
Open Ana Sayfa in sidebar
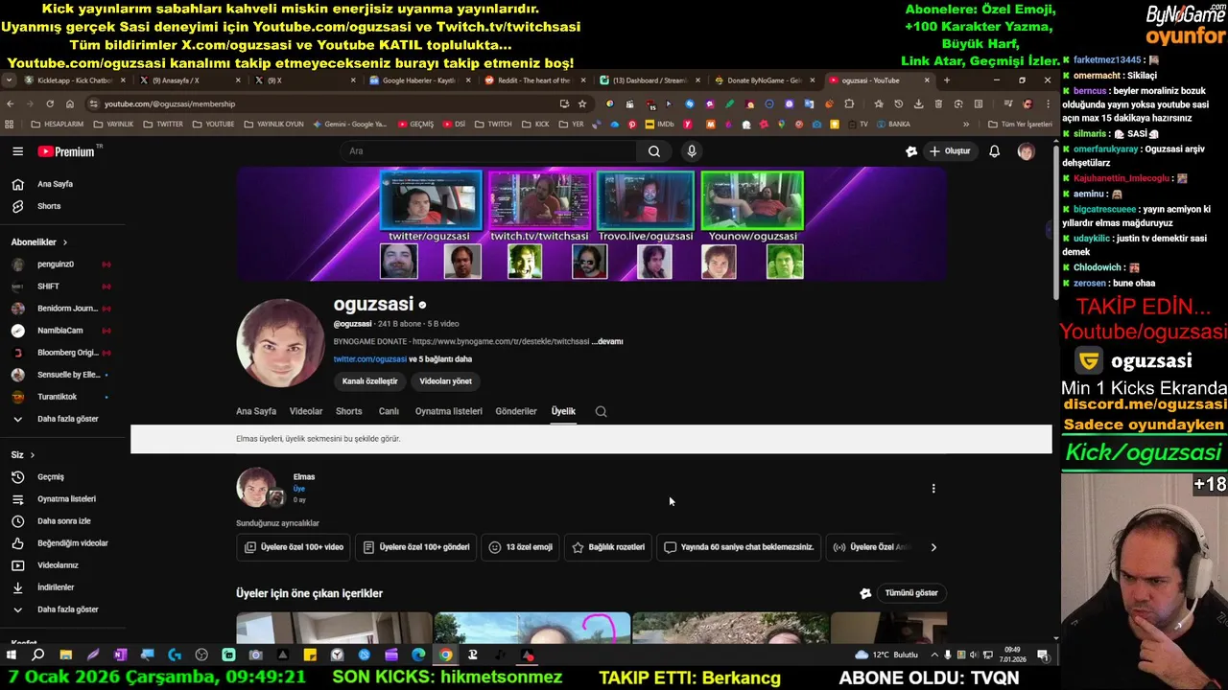coord(56,184)
